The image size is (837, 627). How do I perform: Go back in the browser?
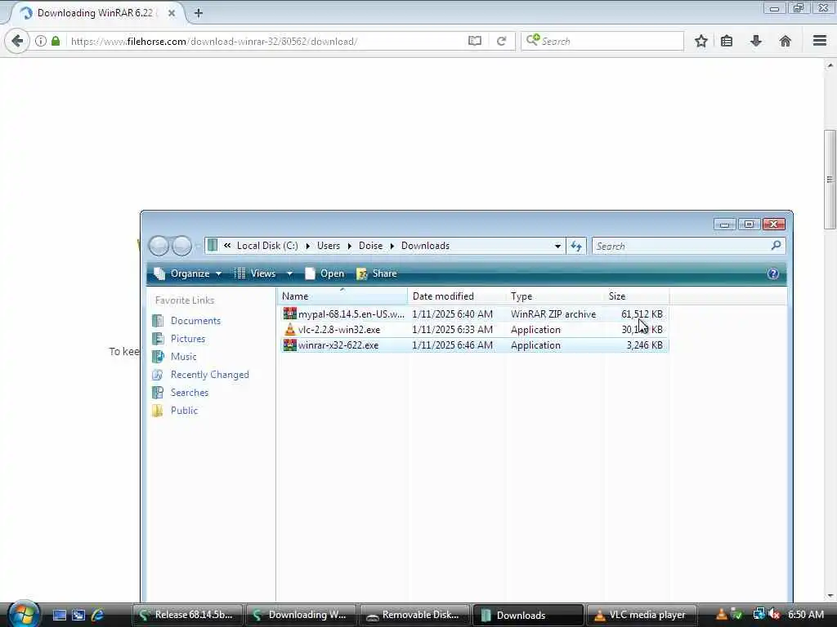[x=17, y=41]
